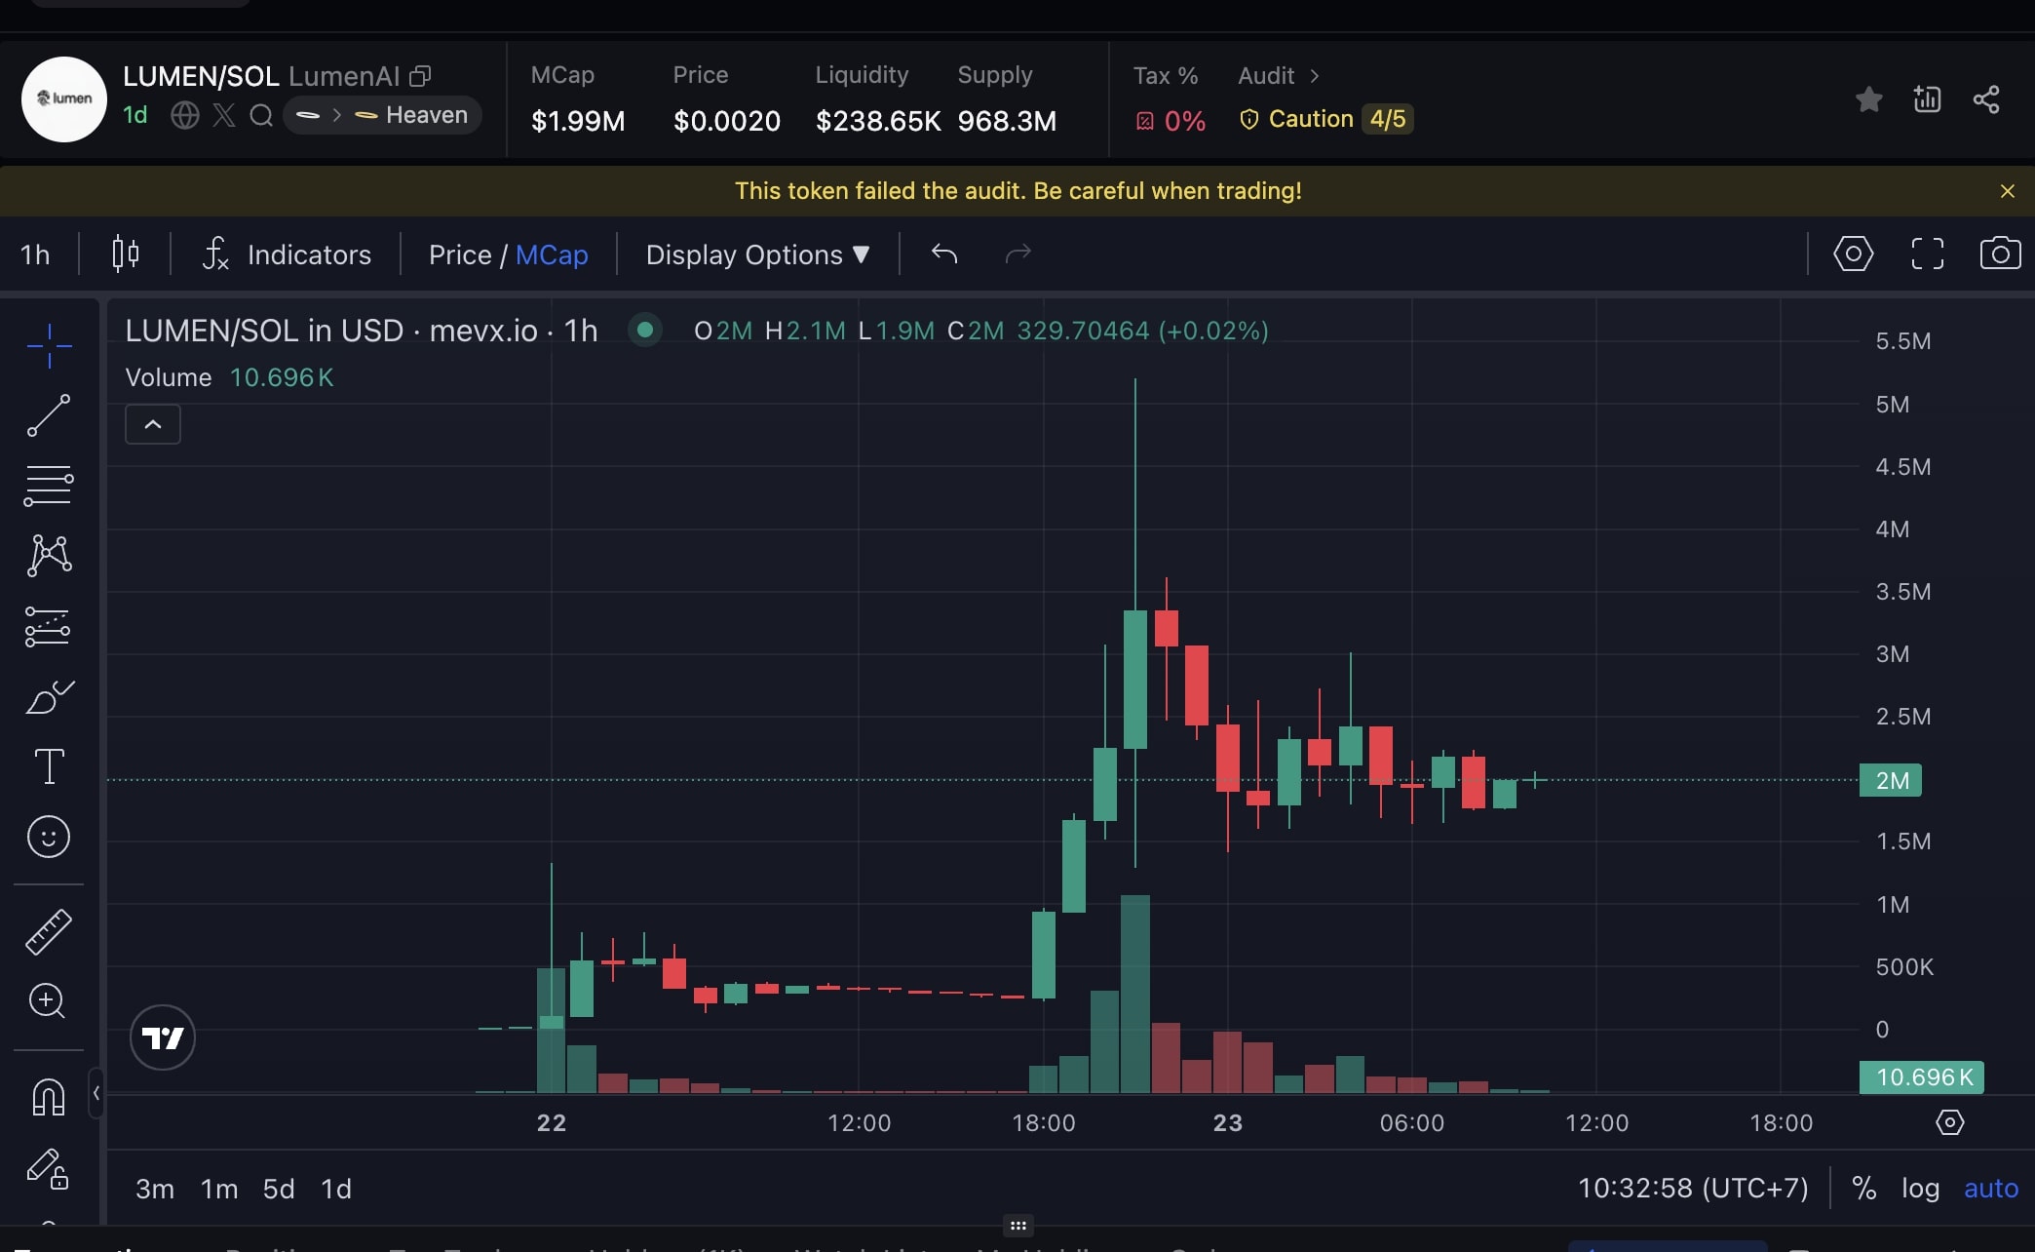Screen dimensions: 2035x1252
Task: Open the token website globe link
Action: click(x=185, y=115)
